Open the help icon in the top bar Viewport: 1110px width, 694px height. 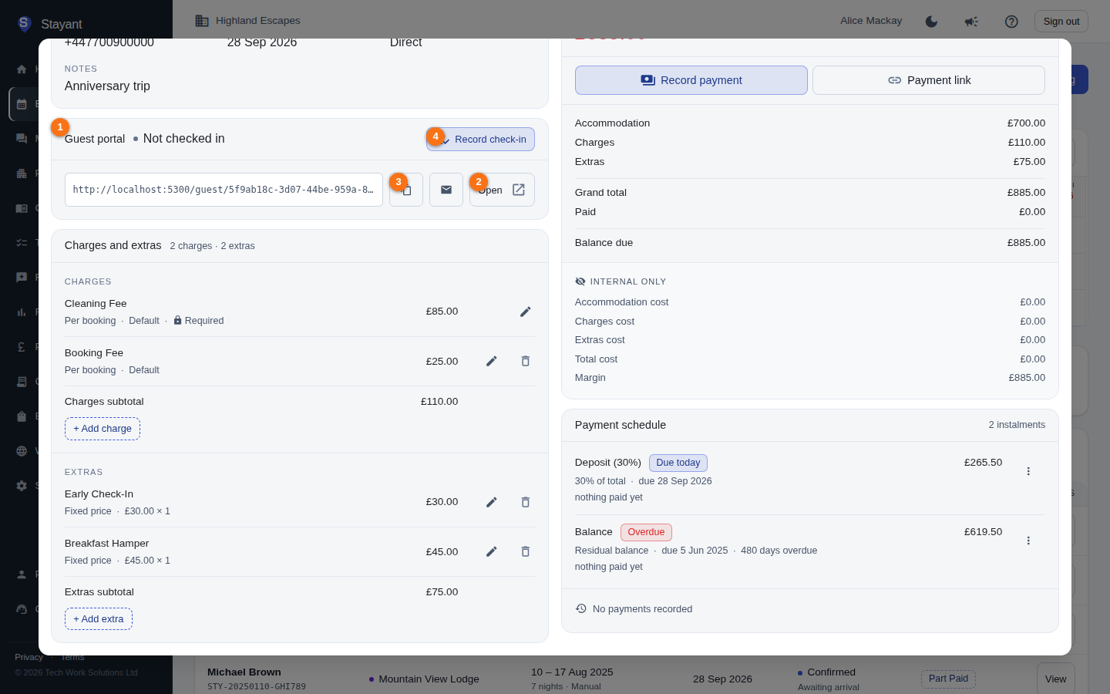pos(1011,22)
